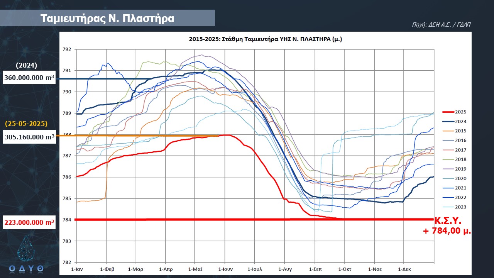The image size is (494, 278).
Task: Click the red 2025 legend line swatch
Action: pyautogui.click(x=446, y=112)
